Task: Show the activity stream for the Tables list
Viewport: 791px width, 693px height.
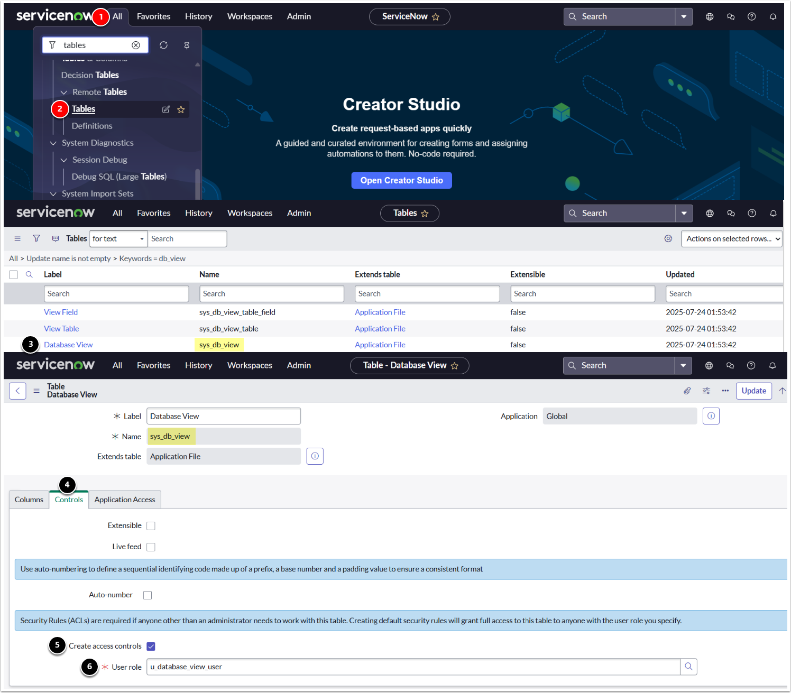Action: pos(56,239)
